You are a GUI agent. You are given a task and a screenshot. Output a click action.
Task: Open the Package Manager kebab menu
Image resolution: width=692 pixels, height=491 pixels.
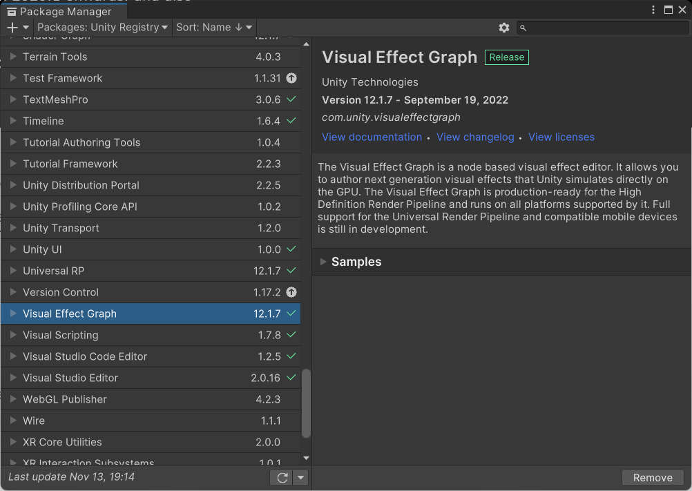(653, 10)
